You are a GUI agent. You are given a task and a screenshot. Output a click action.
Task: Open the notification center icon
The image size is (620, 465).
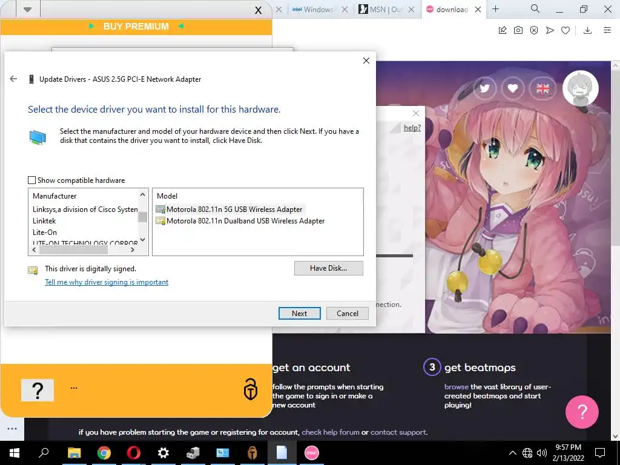pos(600,453)
